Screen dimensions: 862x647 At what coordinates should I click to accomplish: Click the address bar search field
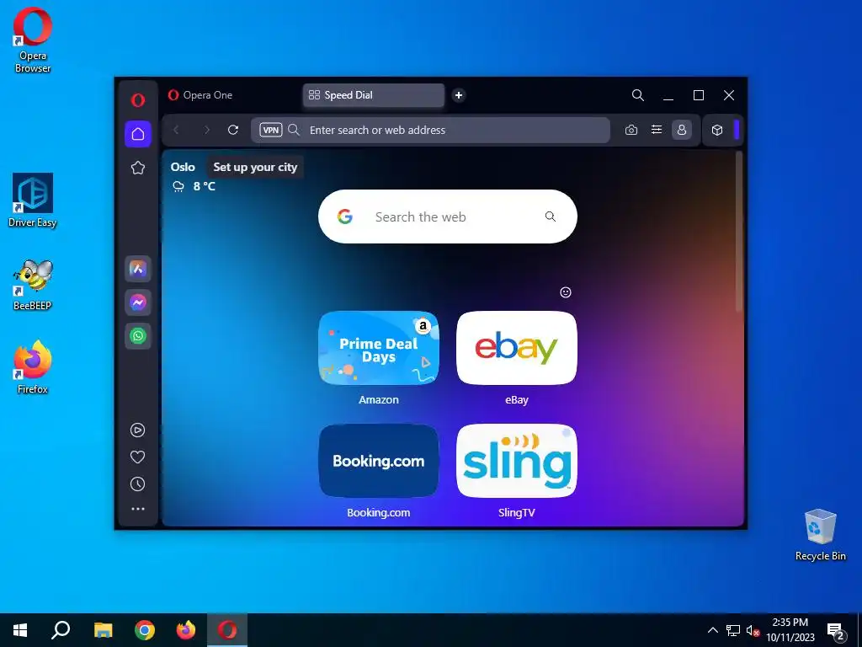[430, 130]
